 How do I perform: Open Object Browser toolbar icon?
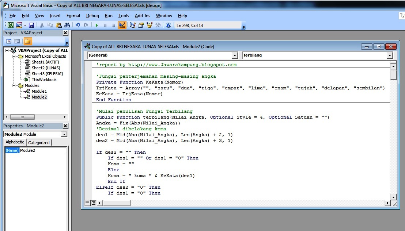(x=149, y=25)
